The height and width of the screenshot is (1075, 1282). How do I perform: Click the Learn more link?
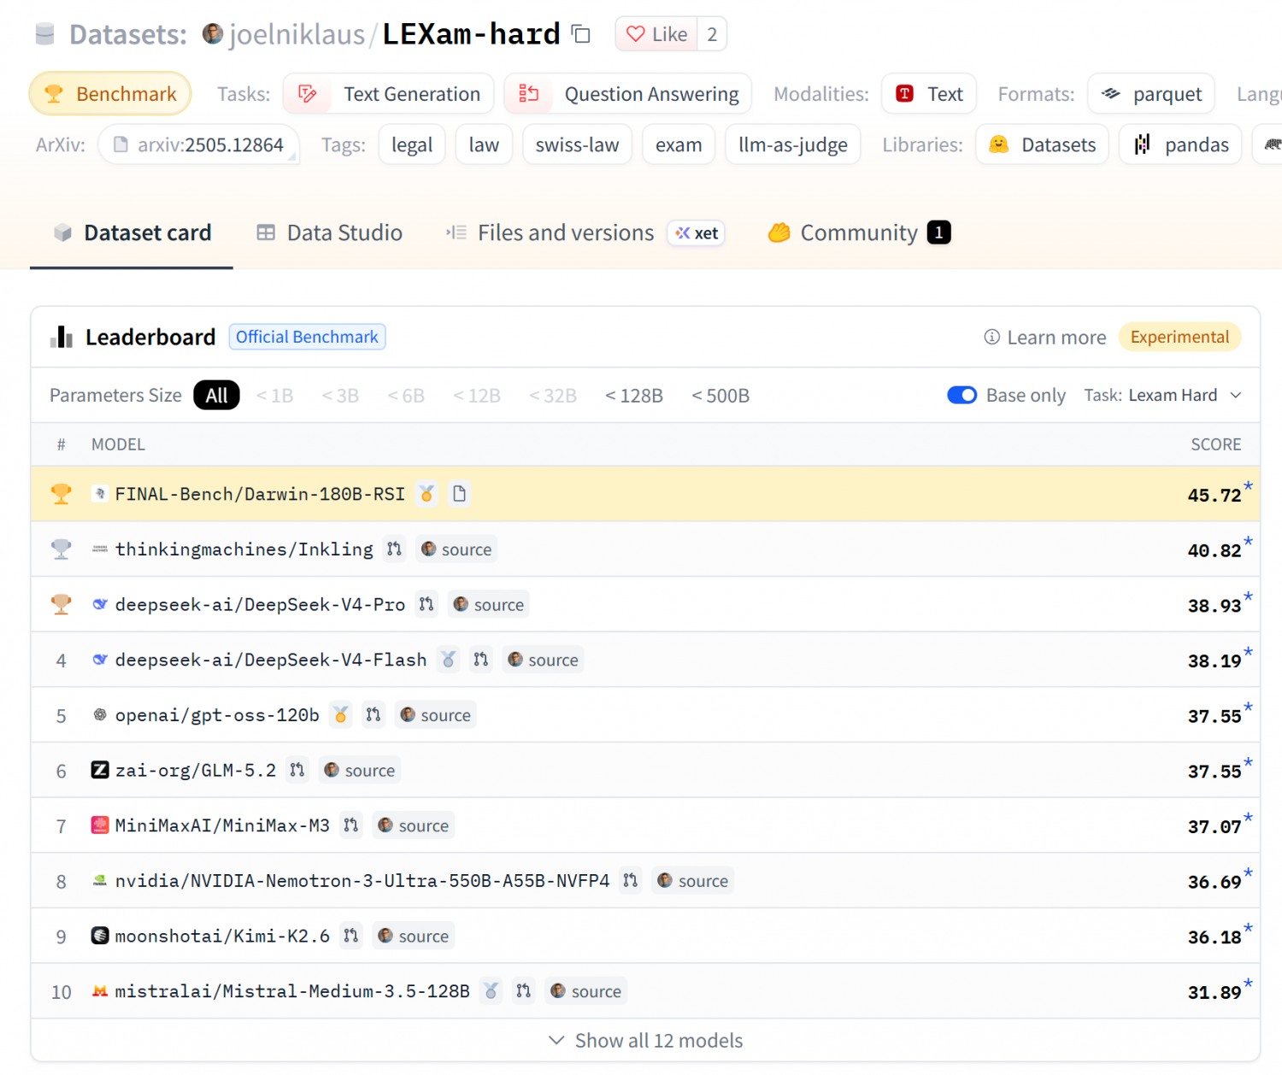pyautogui.click(x=1045, y=338)
